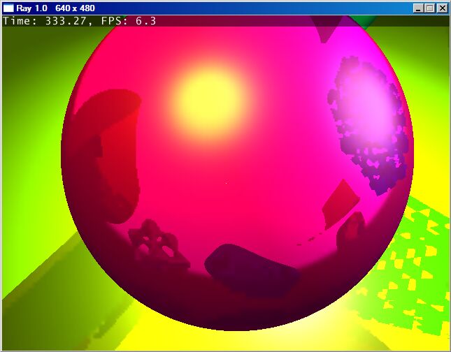Click the large dark red reflection on sphere's left

point(105,154)
